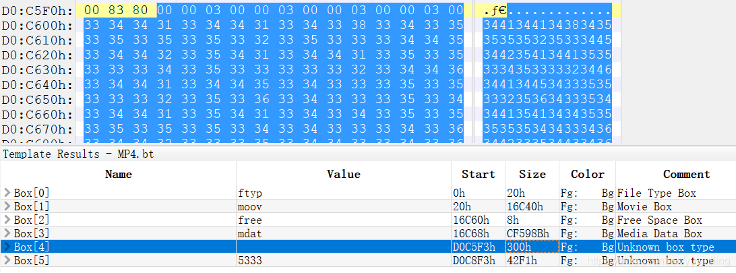Click the D0C8F3h start cell
Image resolution: width=736 pixels, height=273 pixels.
[479, 260]
